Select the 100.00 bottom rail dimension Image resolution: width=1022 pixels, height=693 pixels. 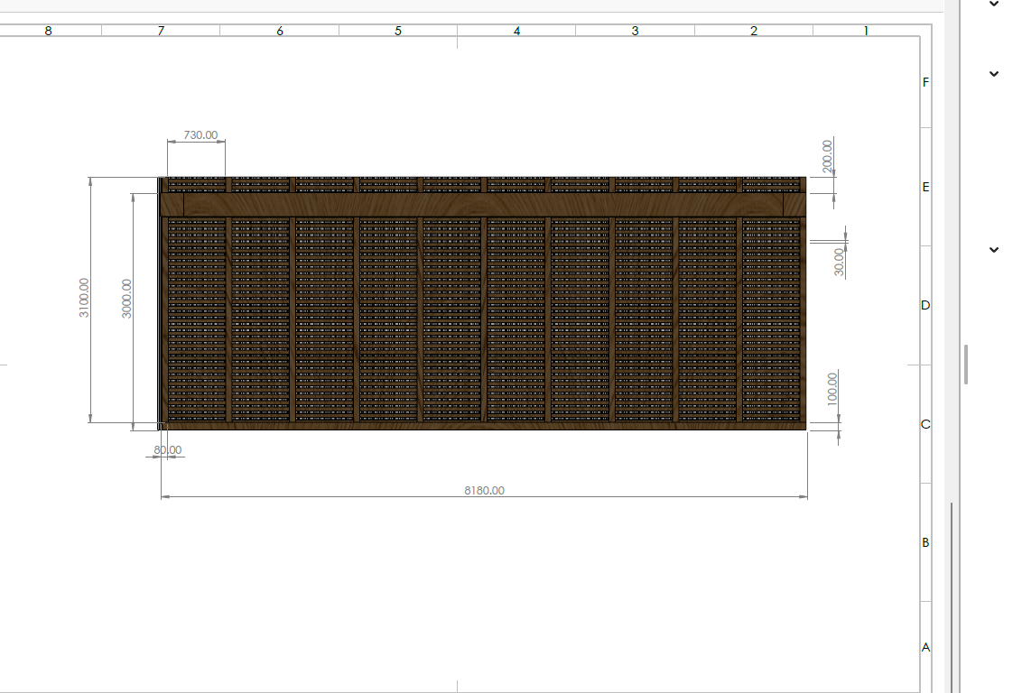coord(832,389)
